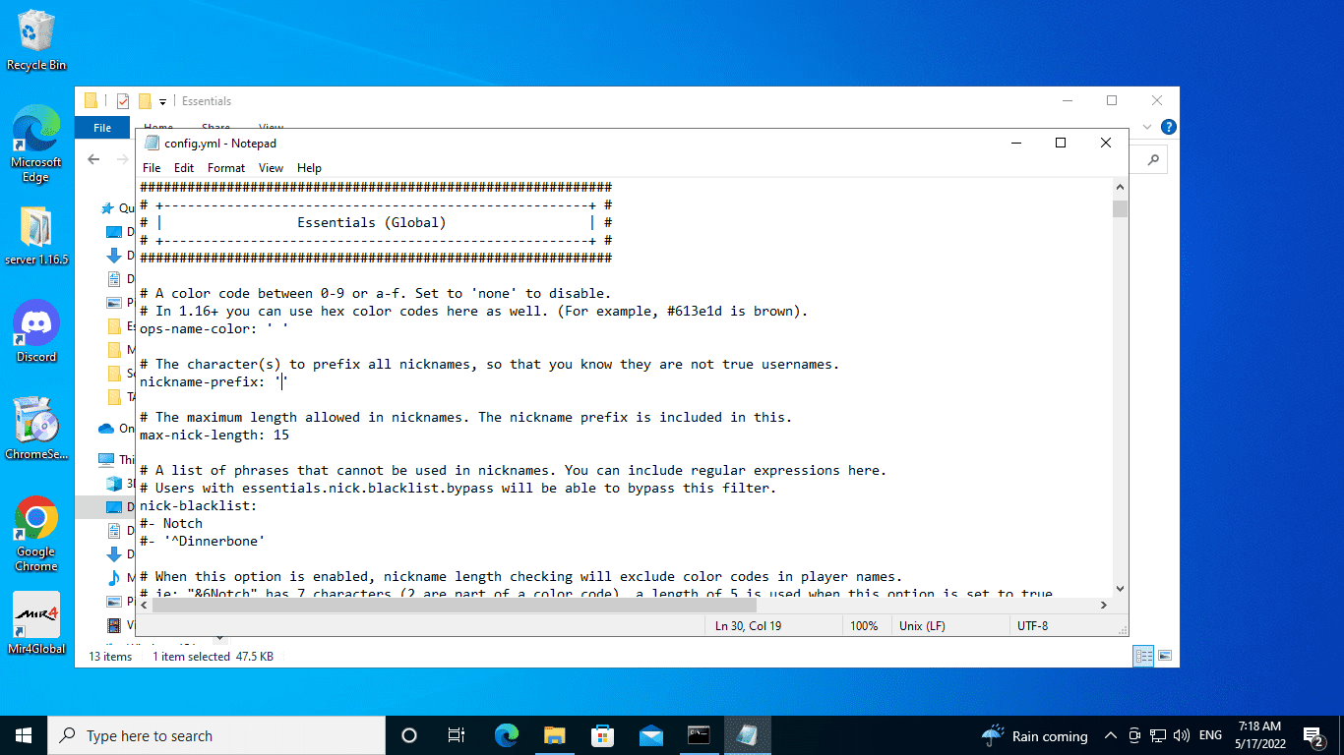Click the search magnifier icon in Explorer
Viewport: 1344px width, 755px height.
click(1153, 159)
